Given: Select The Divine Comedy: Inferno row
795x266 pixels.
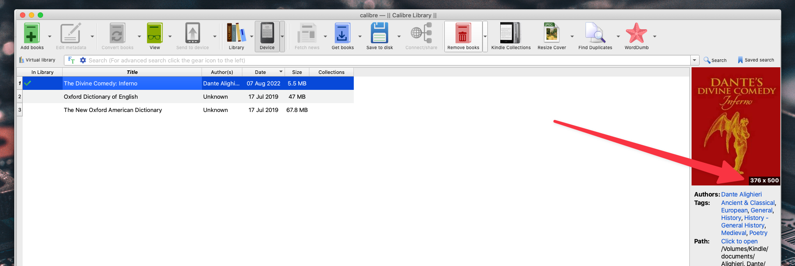Looking at the screenshot, I should [x=188, y=83].
